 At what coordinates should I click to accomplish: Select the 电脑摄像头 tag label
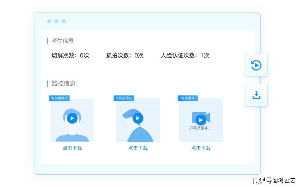point(59,98)
